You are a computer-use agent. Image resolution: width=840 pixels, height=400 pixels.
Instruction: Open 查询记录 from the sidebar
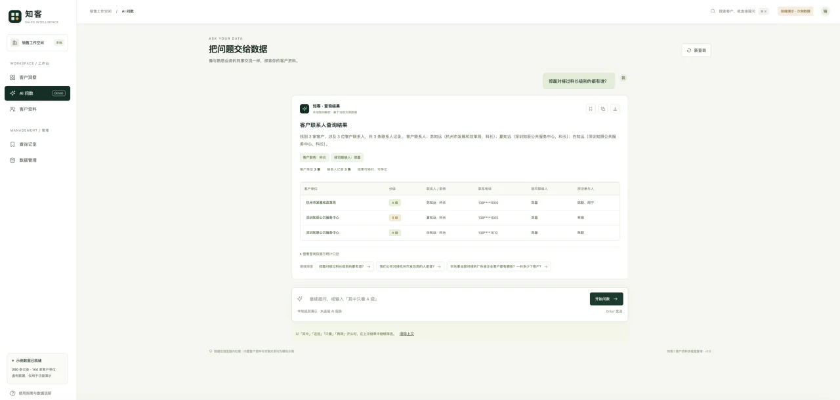(x=37, y=144)
